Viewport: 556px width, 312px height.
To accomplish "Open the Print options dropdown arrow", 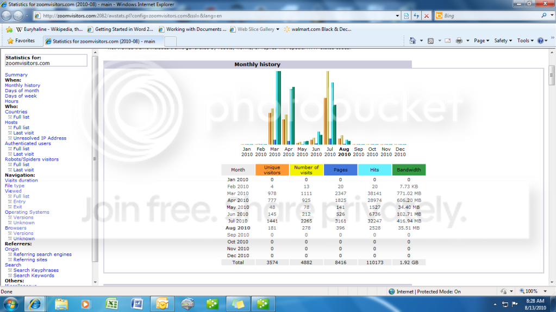I will (x=468, y=41).
